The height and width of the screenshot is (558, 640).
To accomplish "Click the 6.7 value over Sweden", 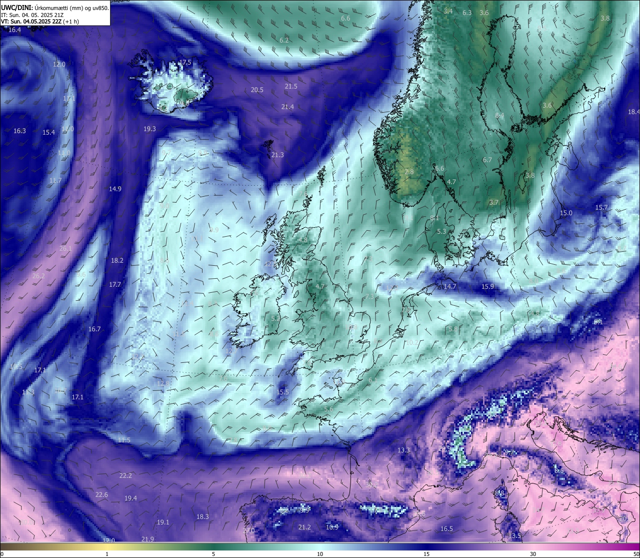I will pos(487,160).
